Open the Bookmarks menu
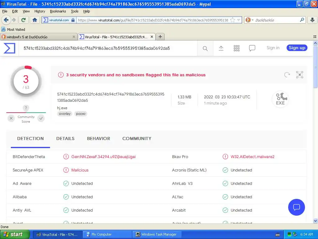This screenshot has height=239, width=318. pos(58,11)
